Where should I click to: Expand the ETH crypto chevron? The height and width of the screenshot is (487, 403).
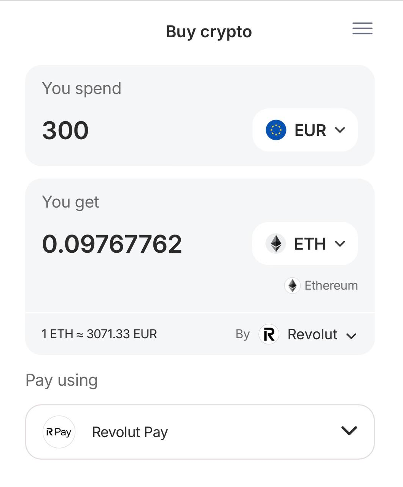(340, 243)
